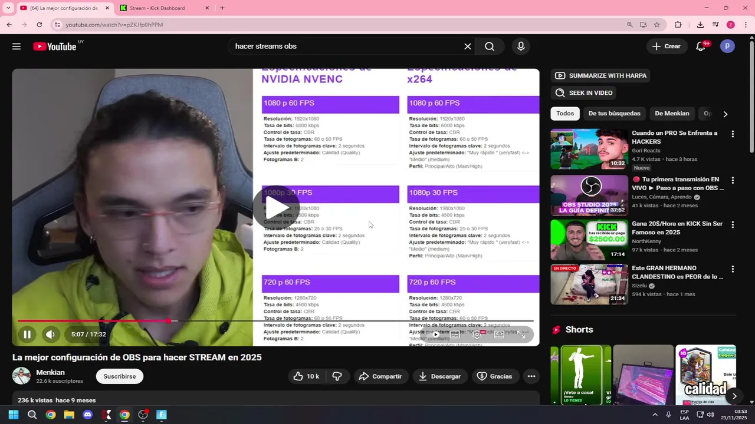Pause the video with the pause button
Screen dimensions: 755x424
point(27,334)
